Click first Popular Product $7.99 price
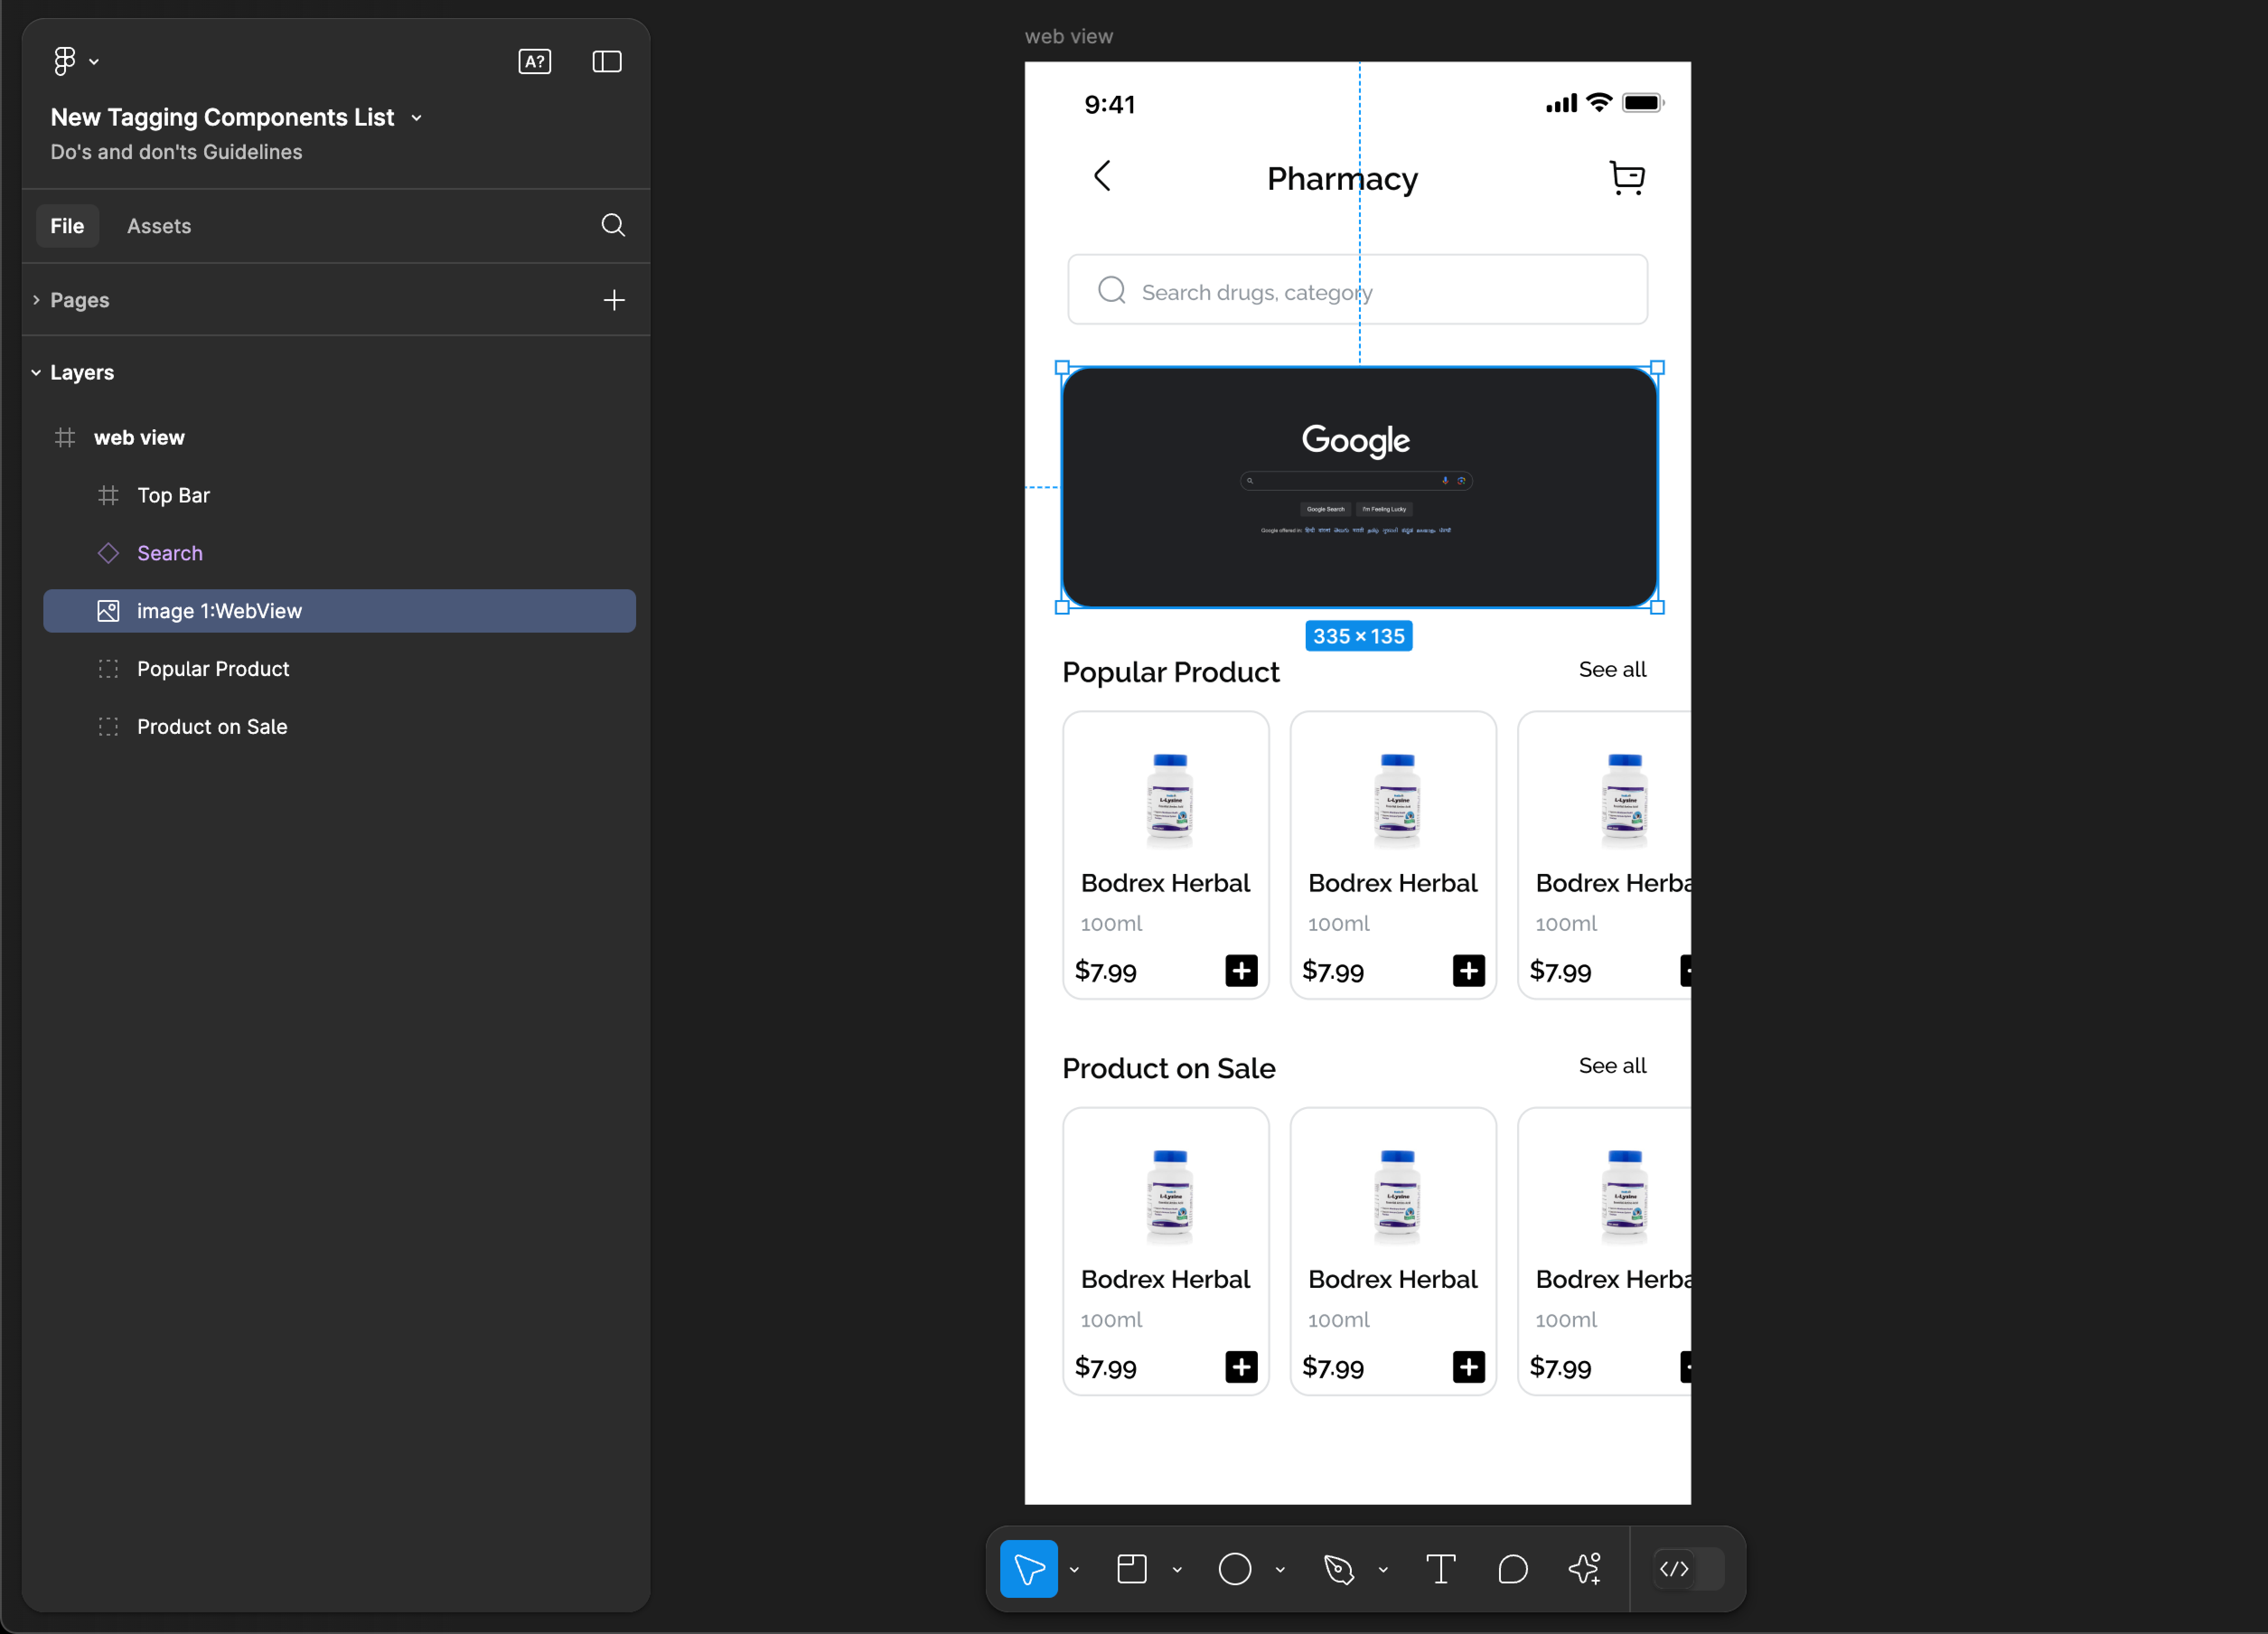Screen dimensions: 2268x1634 (1105, 971)
